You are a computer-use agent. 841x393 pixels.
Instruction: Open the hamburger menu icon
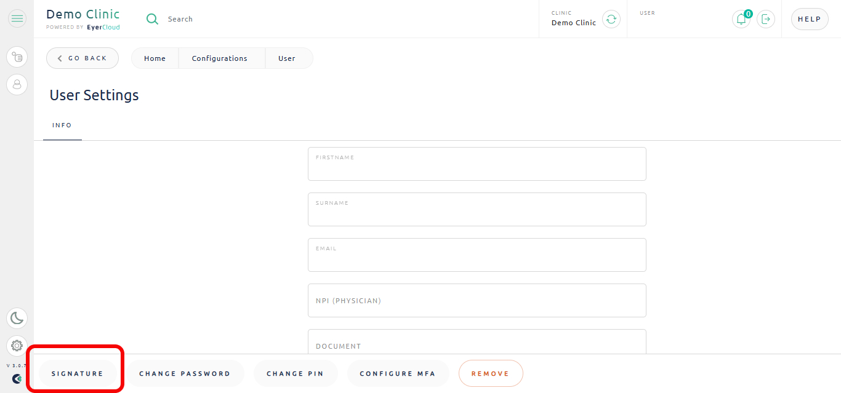(x=17, y=18)
